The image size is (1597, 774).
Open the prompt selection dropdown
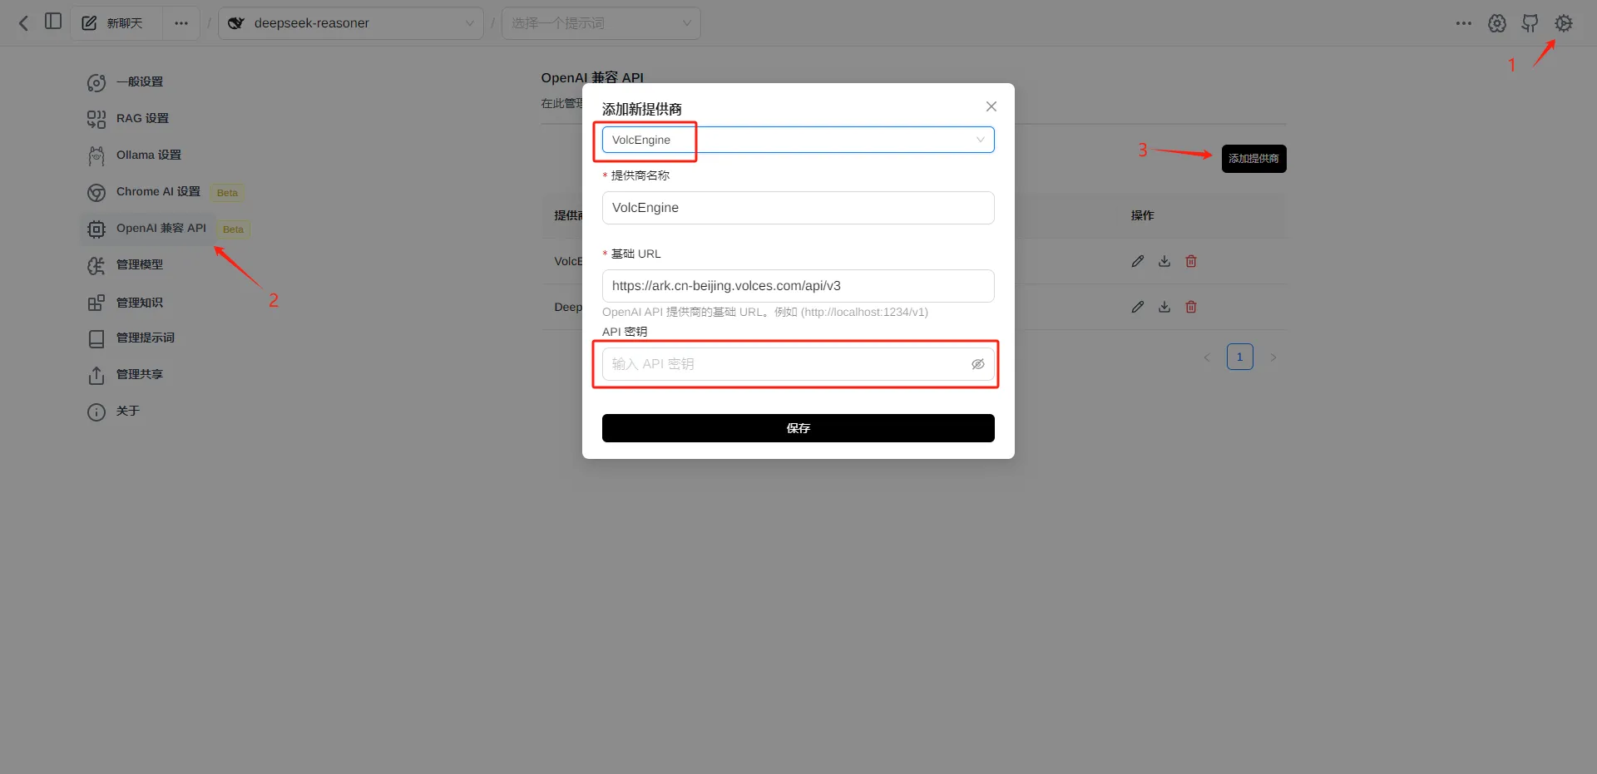tap(600, 23)
